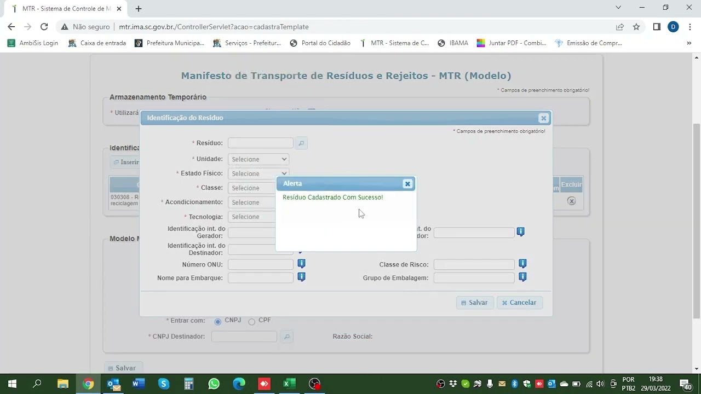Click the Grupo de Embalagem info icon
701x394 pixels.
click(522, 277)
